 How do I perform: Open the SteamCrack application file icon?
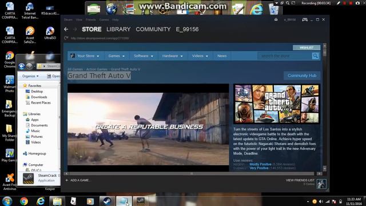pyautogui.click(x=28, y=178)
